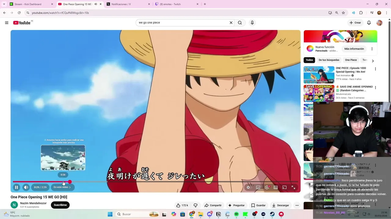391x219 pixels.
Task: Open more actions ellipsis below video
Action: [x=297, y=205]
